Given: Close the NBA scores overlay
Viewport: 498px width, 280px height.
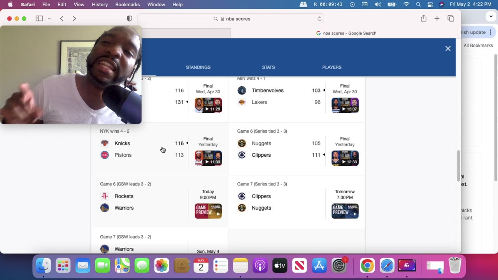Looking at the screenshot, I should click(448, 49).
